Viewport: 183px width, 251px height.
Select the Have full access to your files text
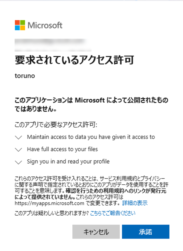(x=62, y=149)
